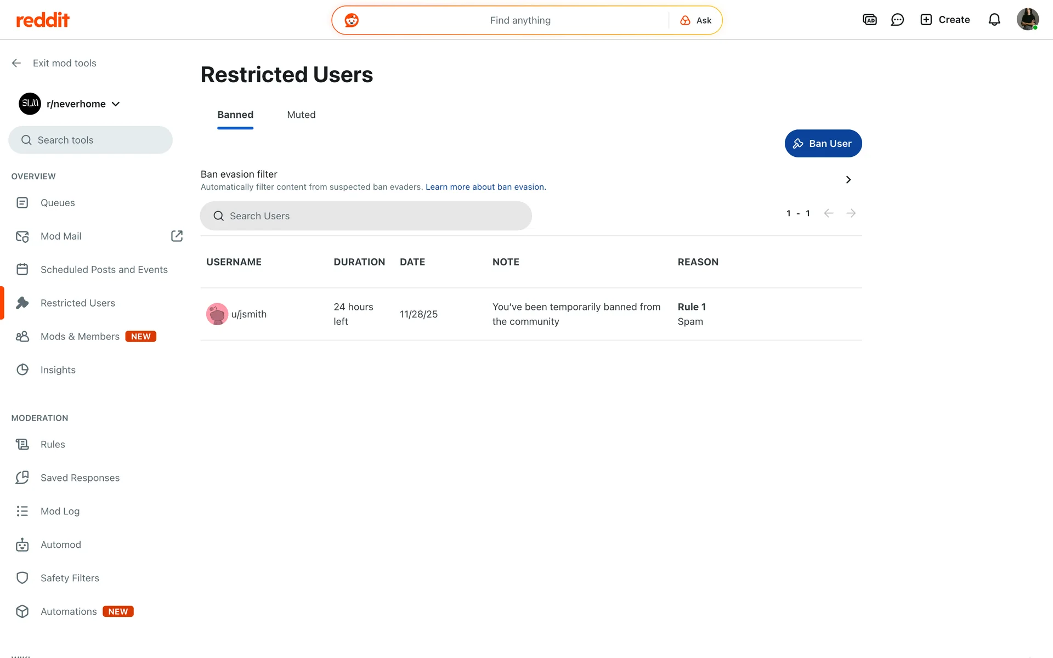Click the notifications bell icon
1053x658 pixels.
point(994,20)
